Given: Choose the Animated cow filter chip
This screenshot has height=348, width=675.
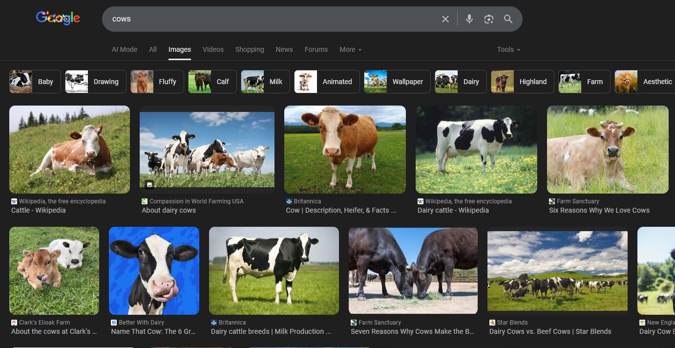Looking at the screenshot, I should 327,82.
